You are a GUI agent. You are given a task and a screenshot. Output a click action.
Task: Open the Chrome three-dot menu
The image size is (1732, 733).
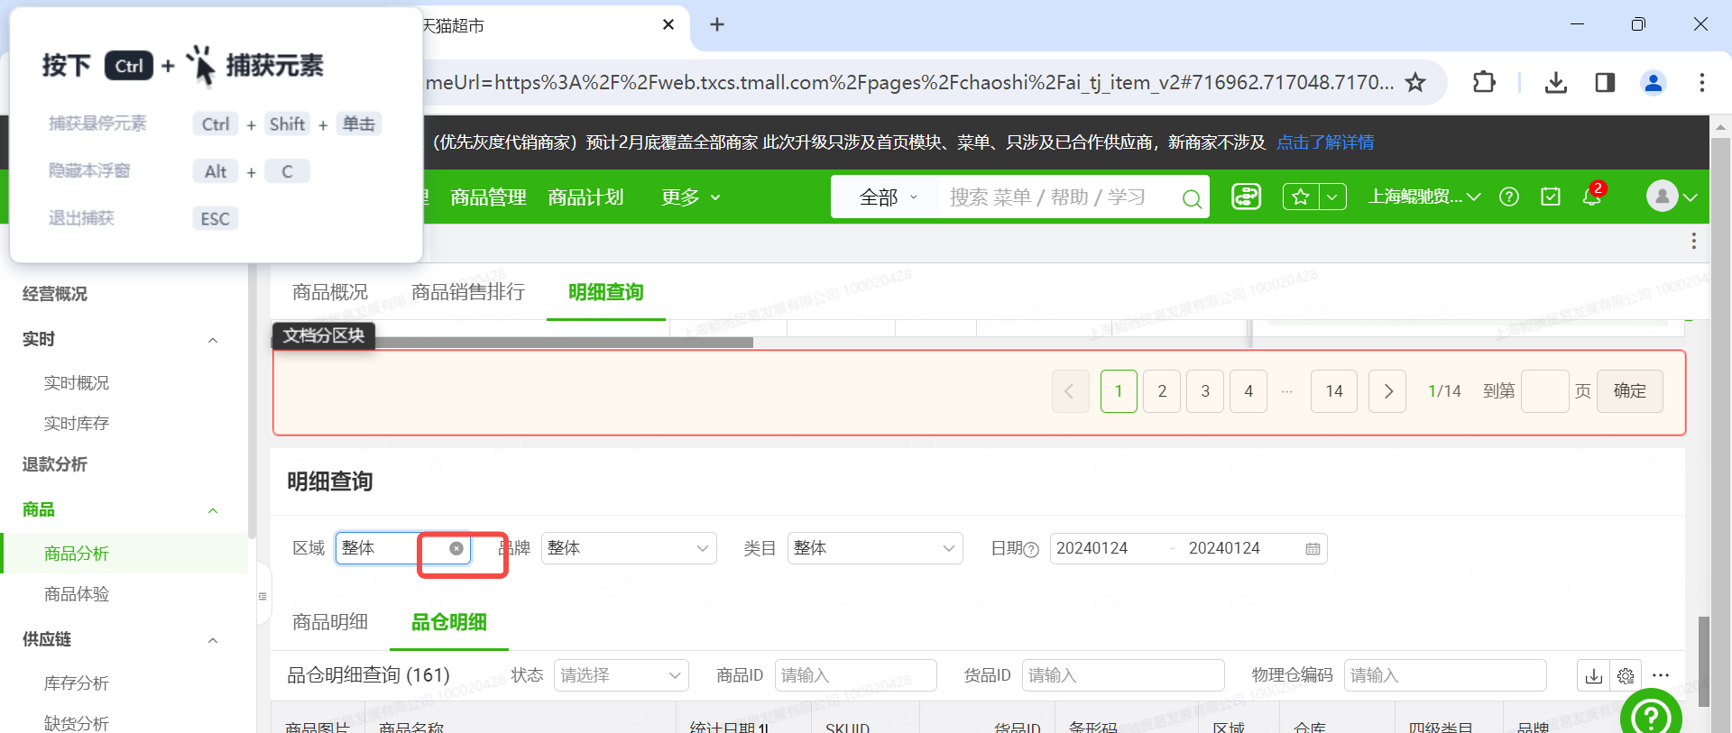[1702, 83]
